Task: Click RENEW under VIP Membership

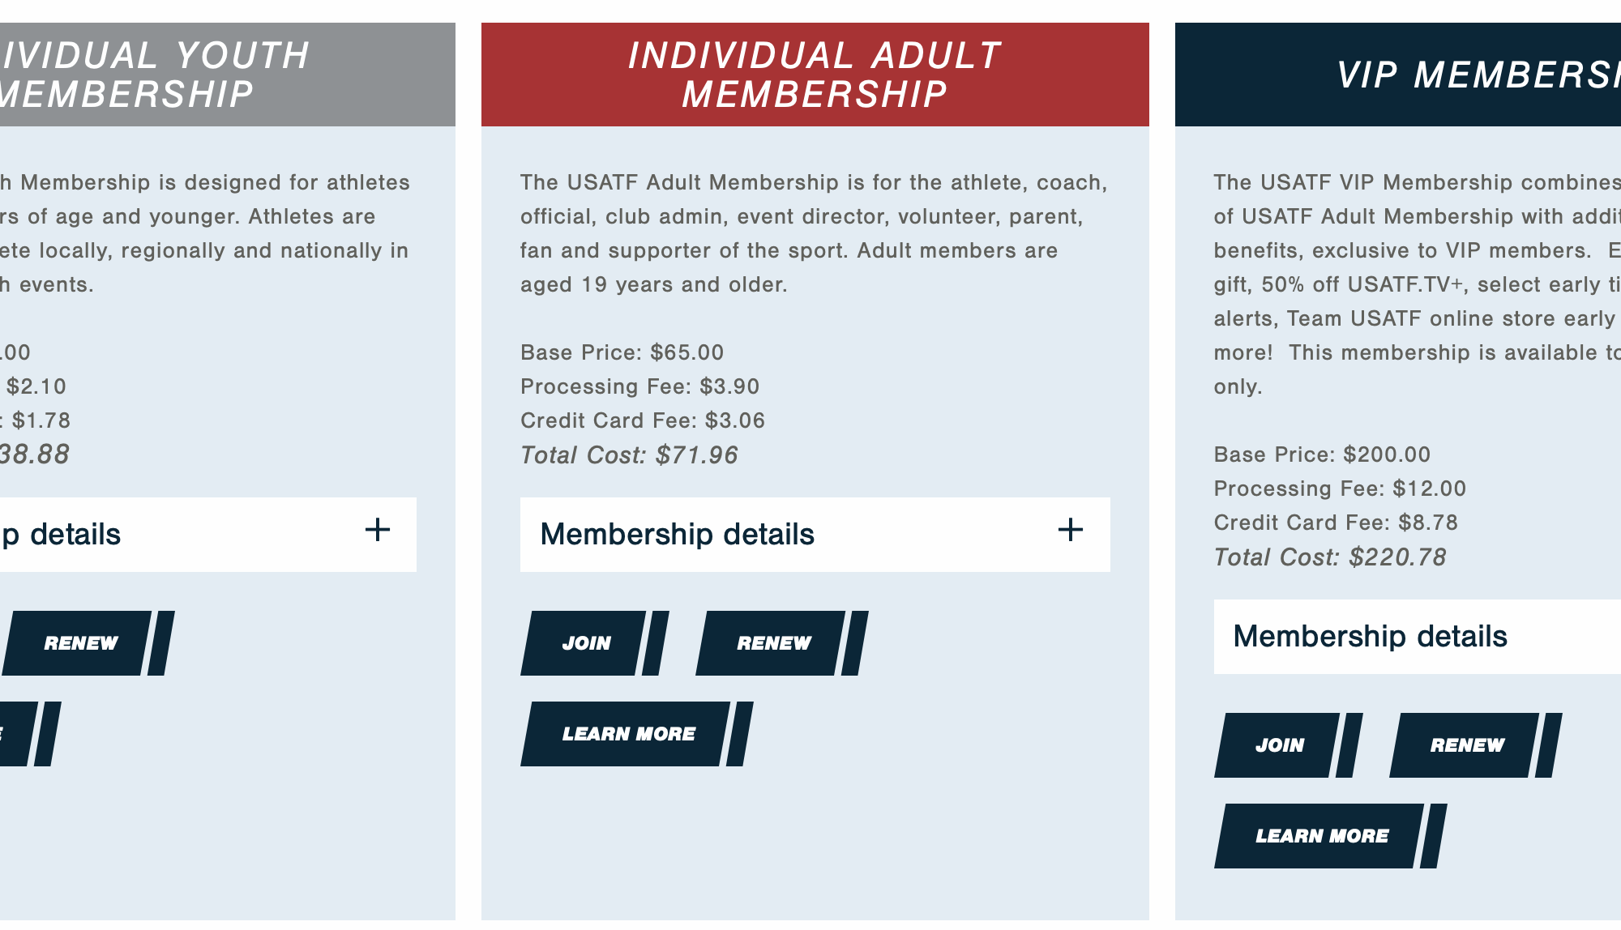Action: 1466,745
